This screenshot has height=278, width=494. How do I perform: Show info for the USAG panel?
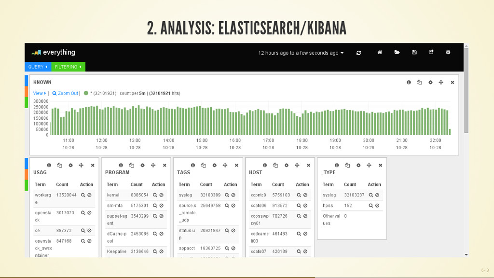tap(49, 165)
